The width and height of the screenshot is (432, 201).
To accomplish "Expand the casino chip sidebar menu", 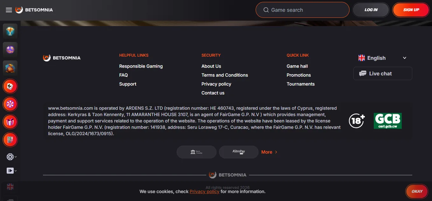I will 11,157.
